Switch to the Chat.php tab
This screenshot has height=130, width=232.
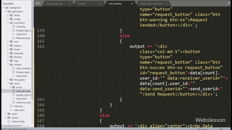pyautogui.click(x=81, y=4)
